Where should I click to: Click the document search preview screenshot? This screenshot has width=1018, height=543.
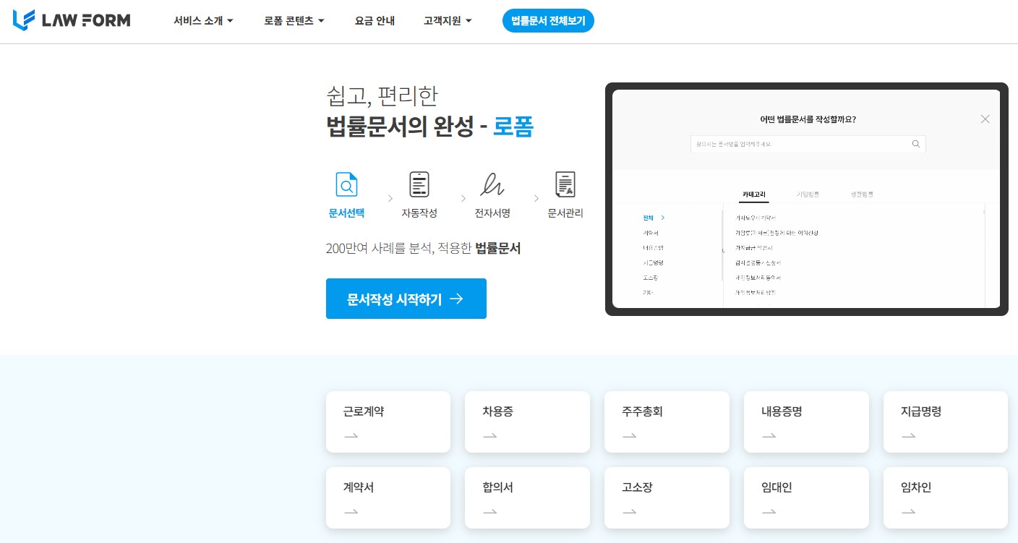click(x=806, y=199)
